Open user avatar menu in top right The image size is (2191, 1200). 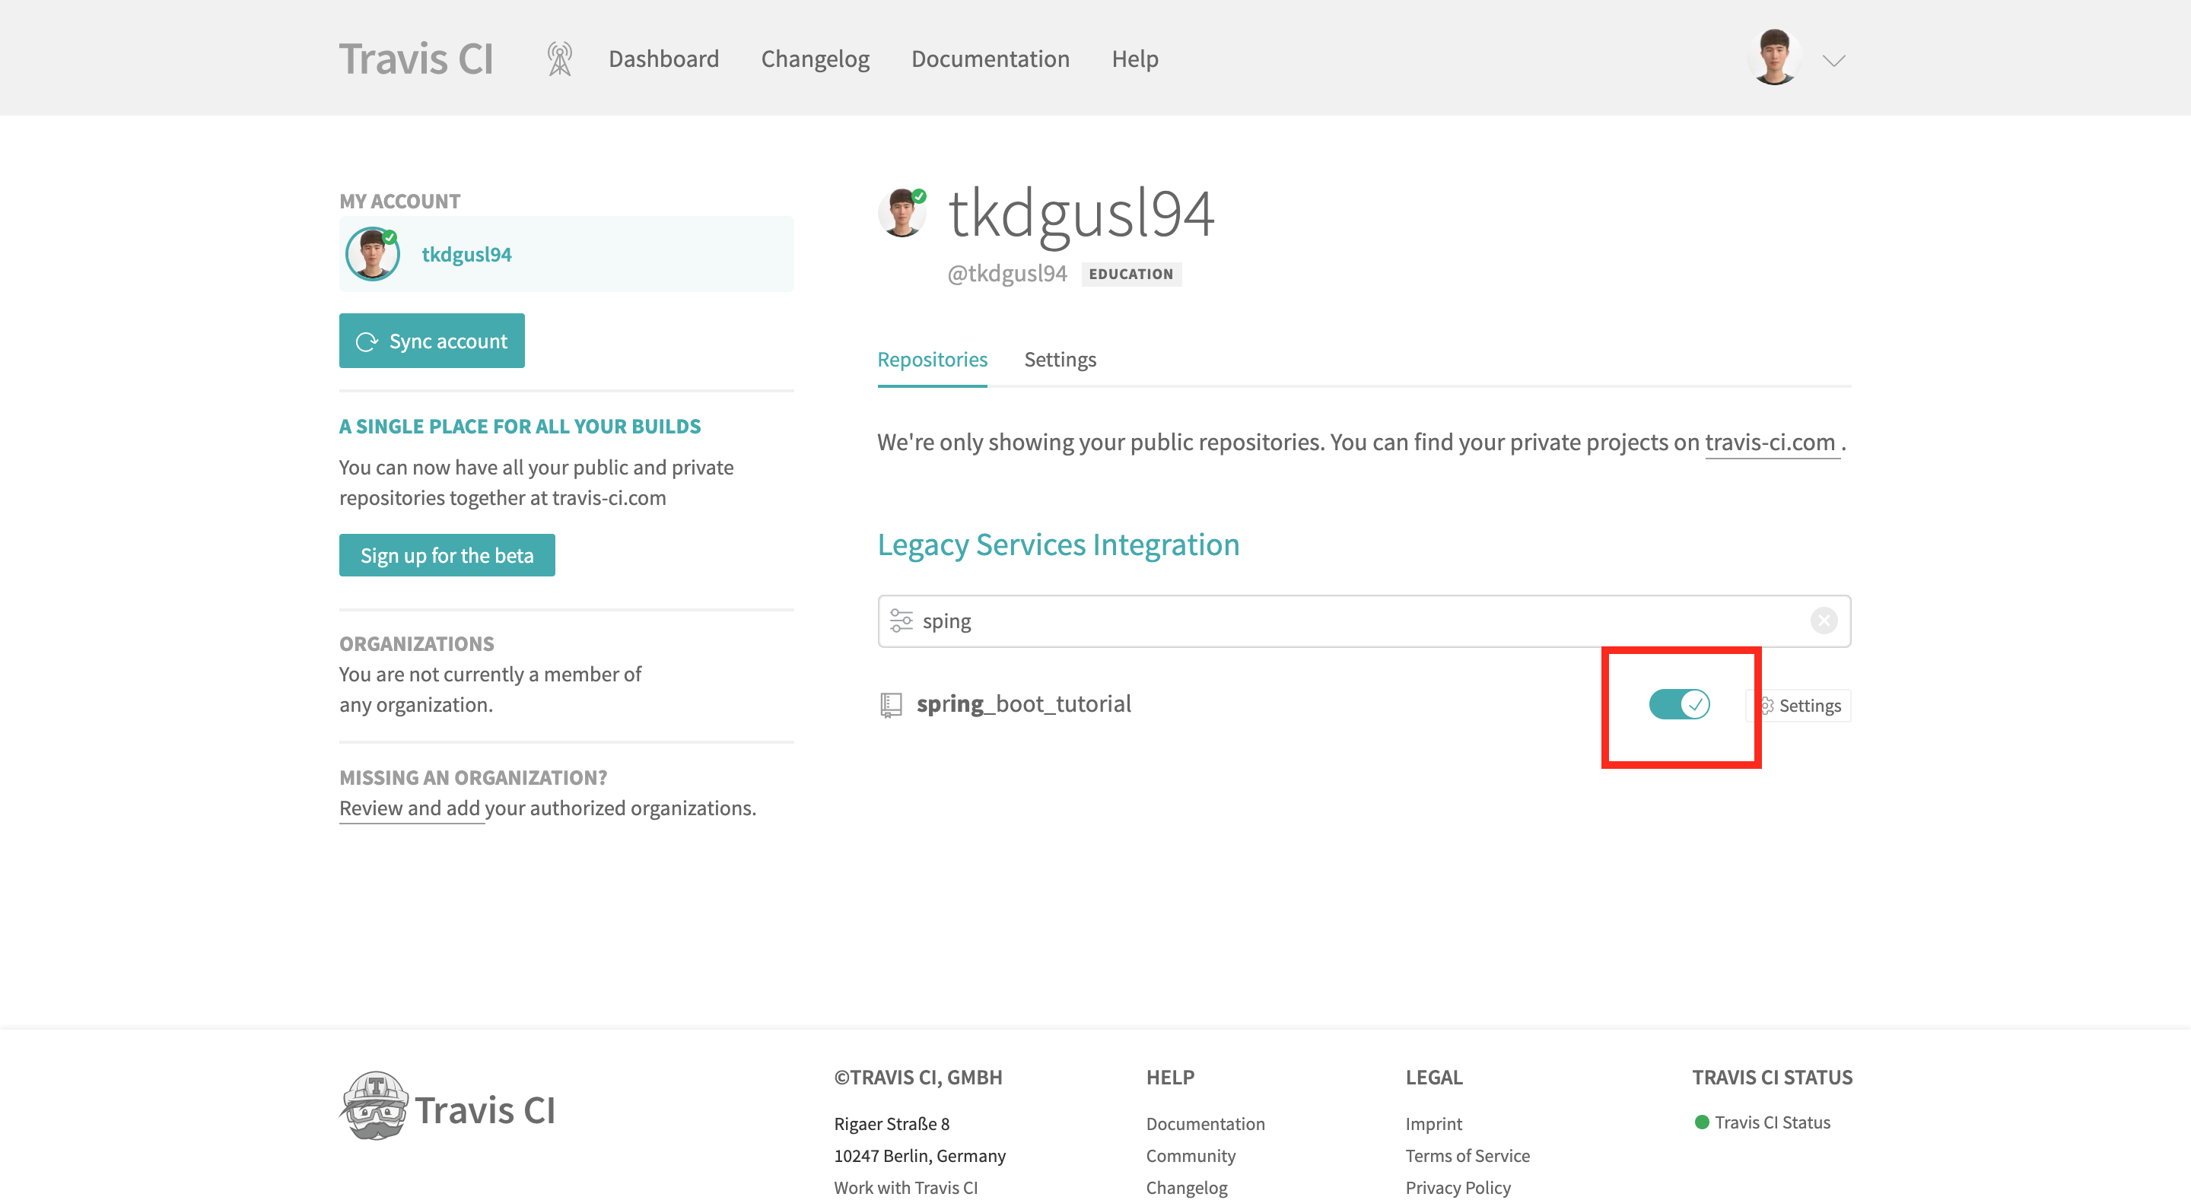point(1774,58)
